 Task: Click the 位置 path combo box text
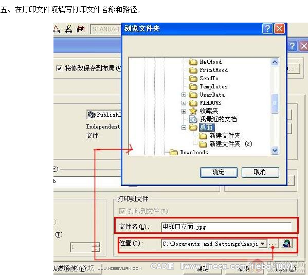tap(210, 244)
